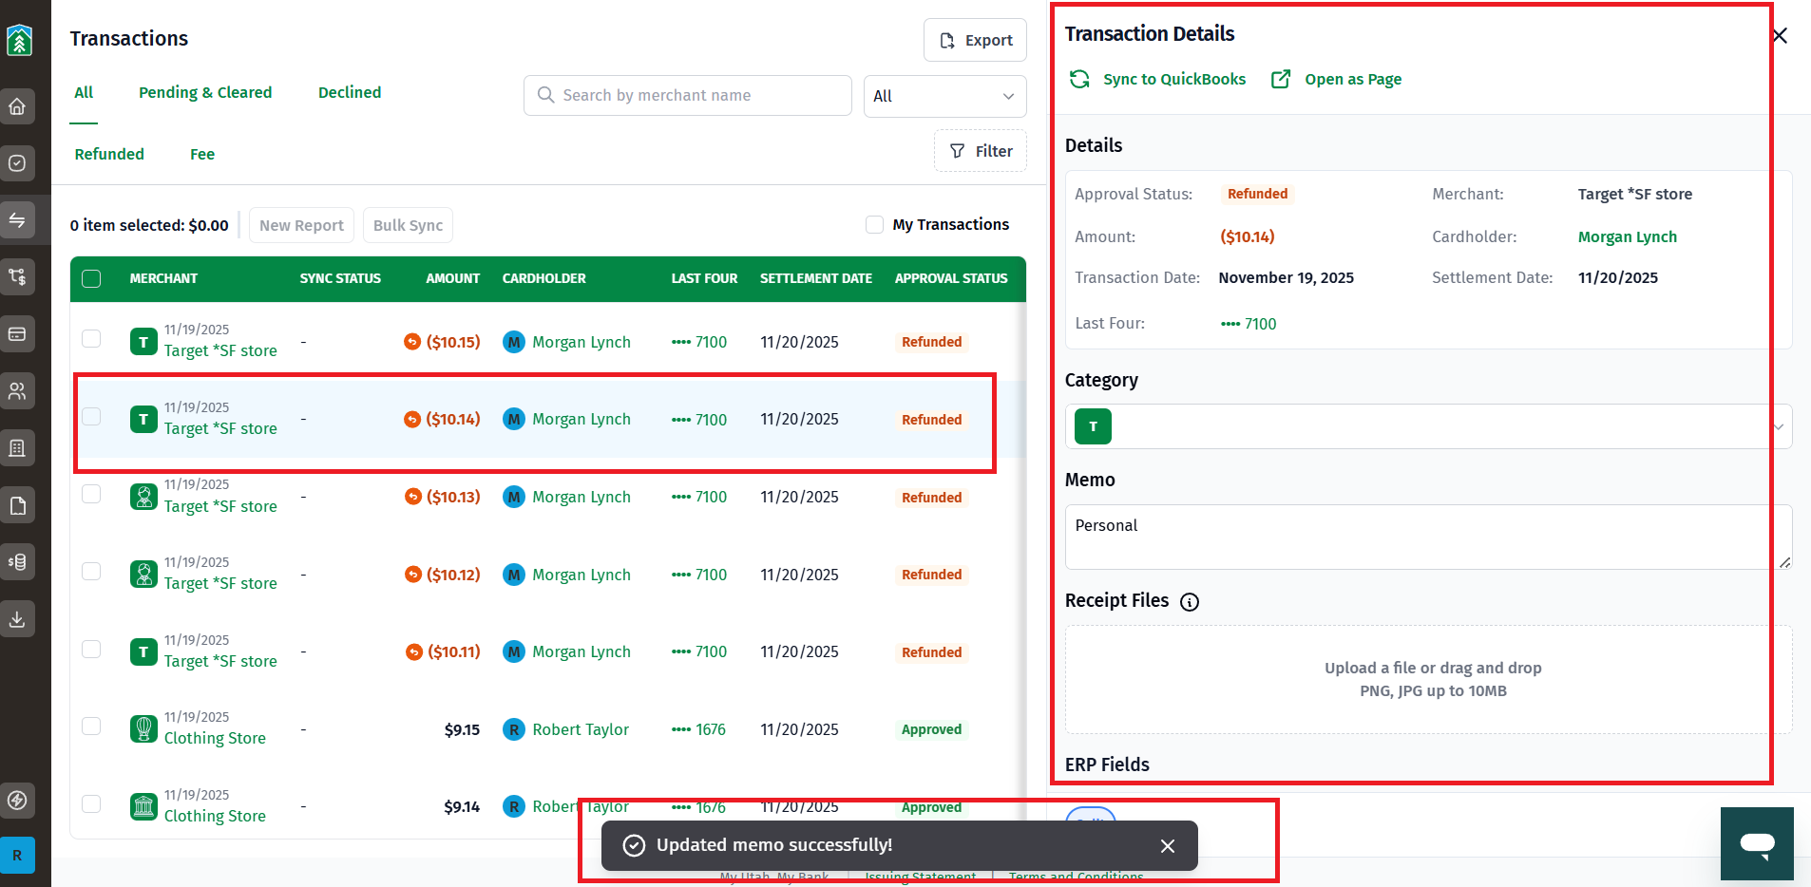This screenshot has height=887, width=1811.
Task: Open Morgan Lynch cardholder link in details
Action: [x=1627, y=236]
